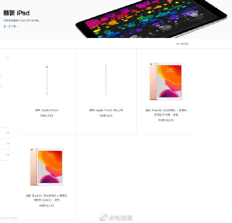
Task: Open the sort order dropdown
Action: 183,44
